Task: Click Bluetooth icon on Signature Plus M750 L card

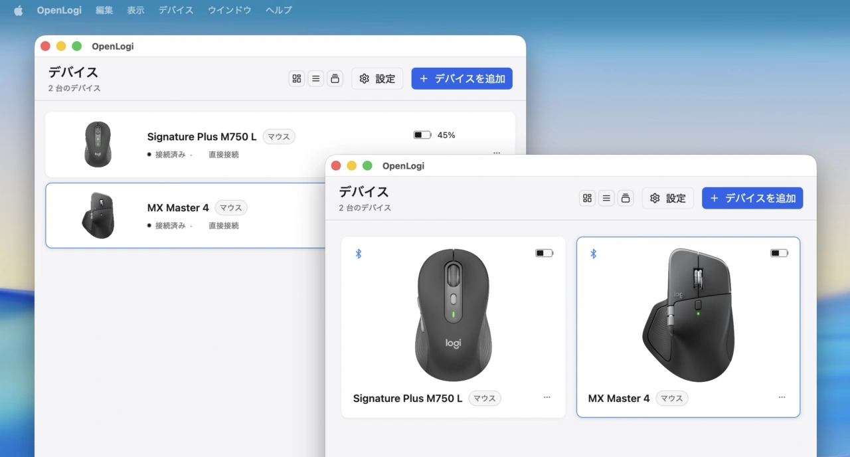Action: click(x=359, y=254)
